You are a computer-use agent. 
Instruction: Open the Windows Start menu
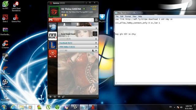tap(4, 107)
